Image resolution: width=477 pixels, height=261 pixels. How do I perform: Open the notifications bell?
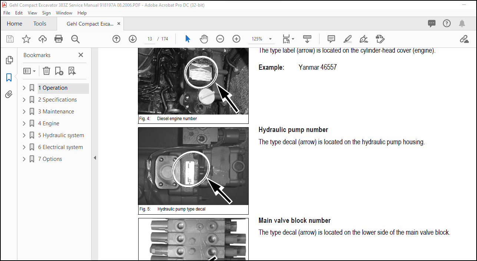(462, 24)
